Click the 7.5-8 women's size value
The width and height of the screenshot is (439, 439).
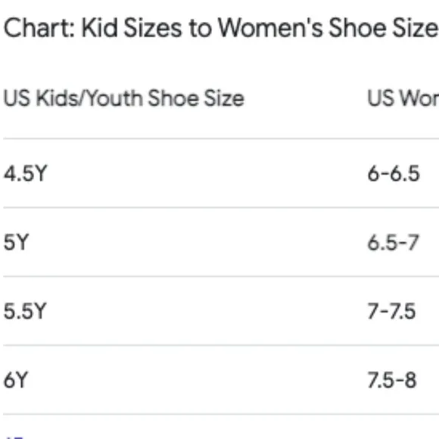[392, 380]
